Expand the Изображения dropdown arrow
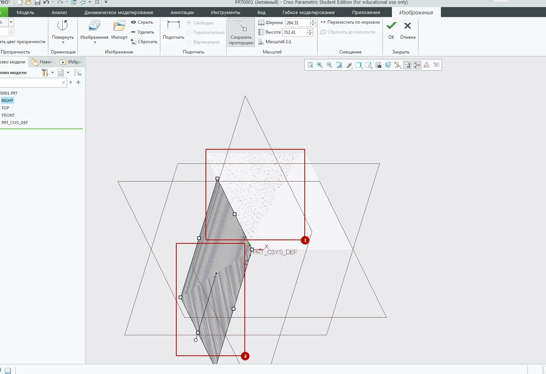546x374 pixels. tap(95, 42)
